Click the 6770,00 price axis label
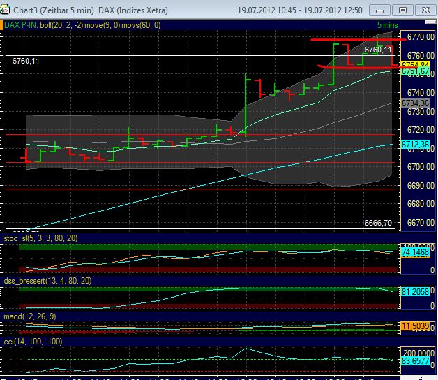 (x=421, y=37)
